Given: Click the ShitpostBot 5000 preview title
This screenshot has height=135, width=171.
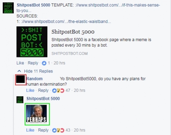Looking at the screenshot, I should (x=73, y=32).
